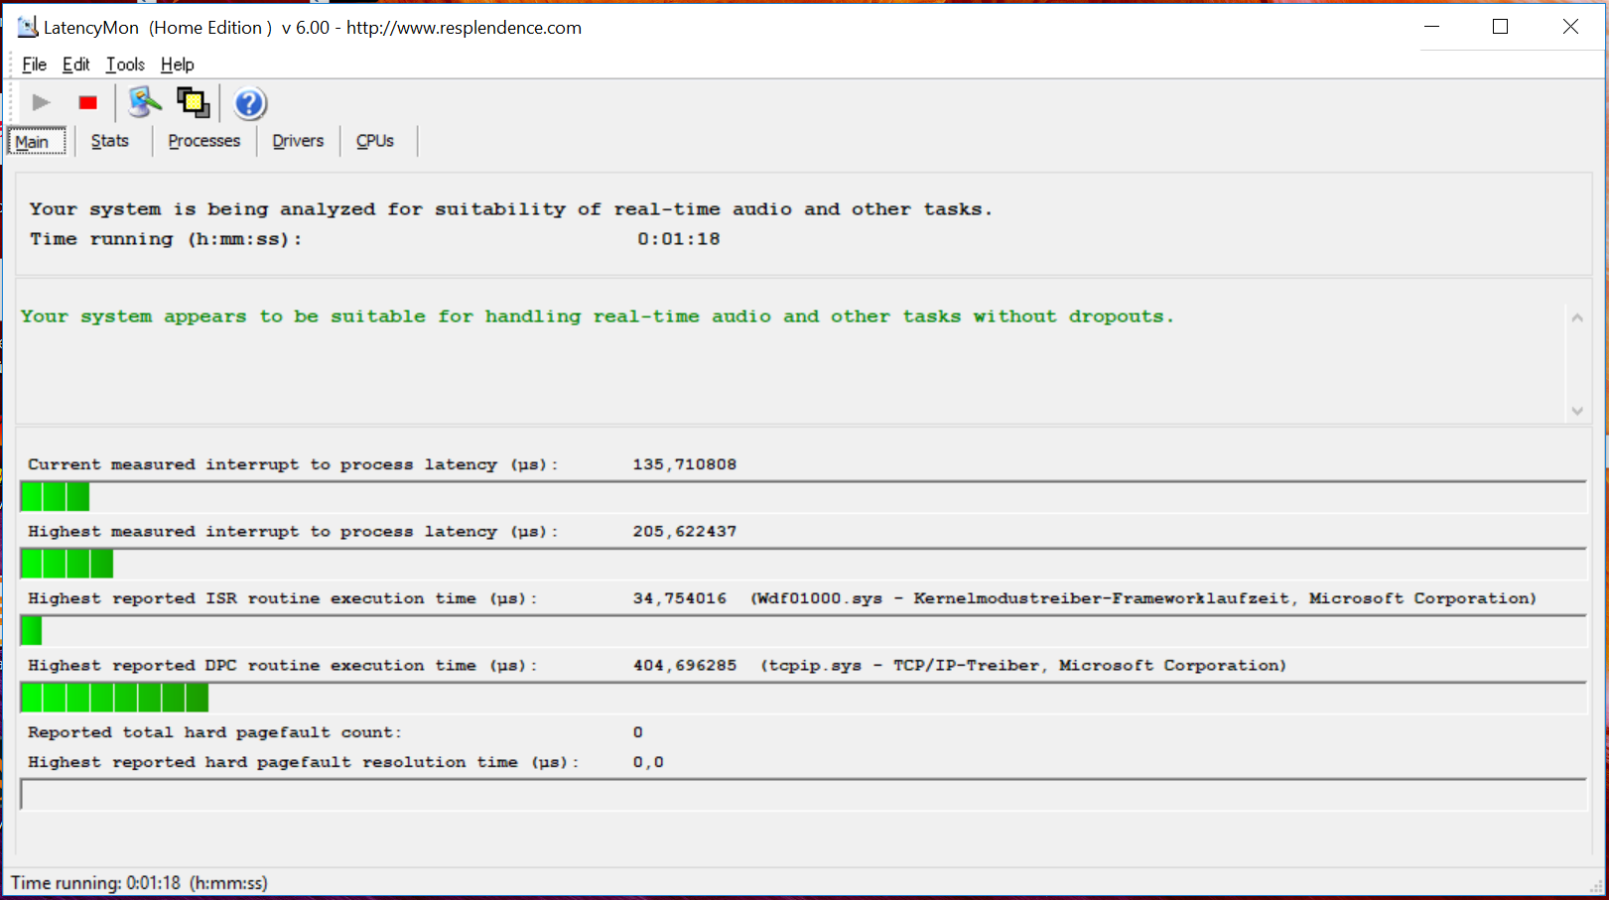
Task: Show the Drivers tab
Action: tap(298, 141)
